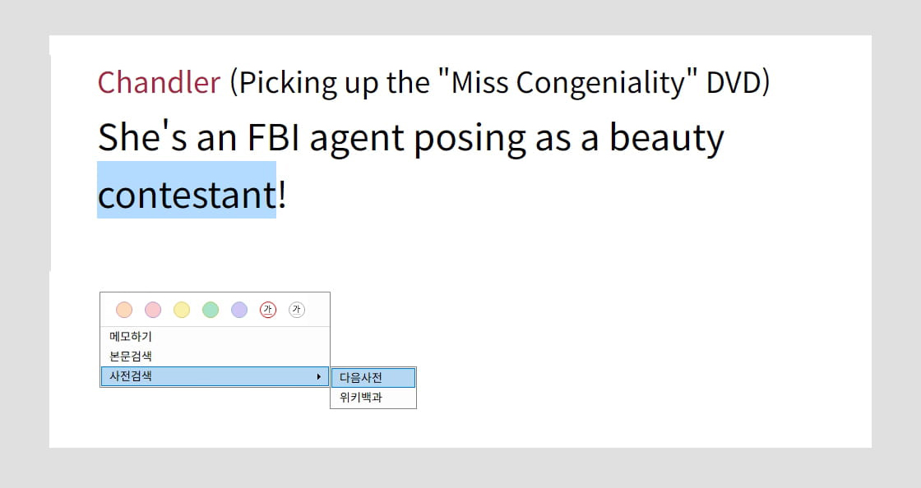The image size is (921, 488).
Task: Open the 사전검색 menu entry
Action: point(215,376)
